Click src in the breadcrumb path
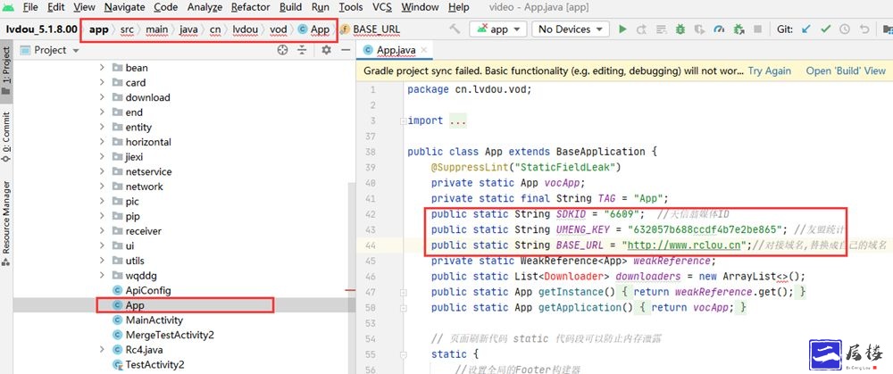This screenshot has width=893, height=374. pos(127,29)
